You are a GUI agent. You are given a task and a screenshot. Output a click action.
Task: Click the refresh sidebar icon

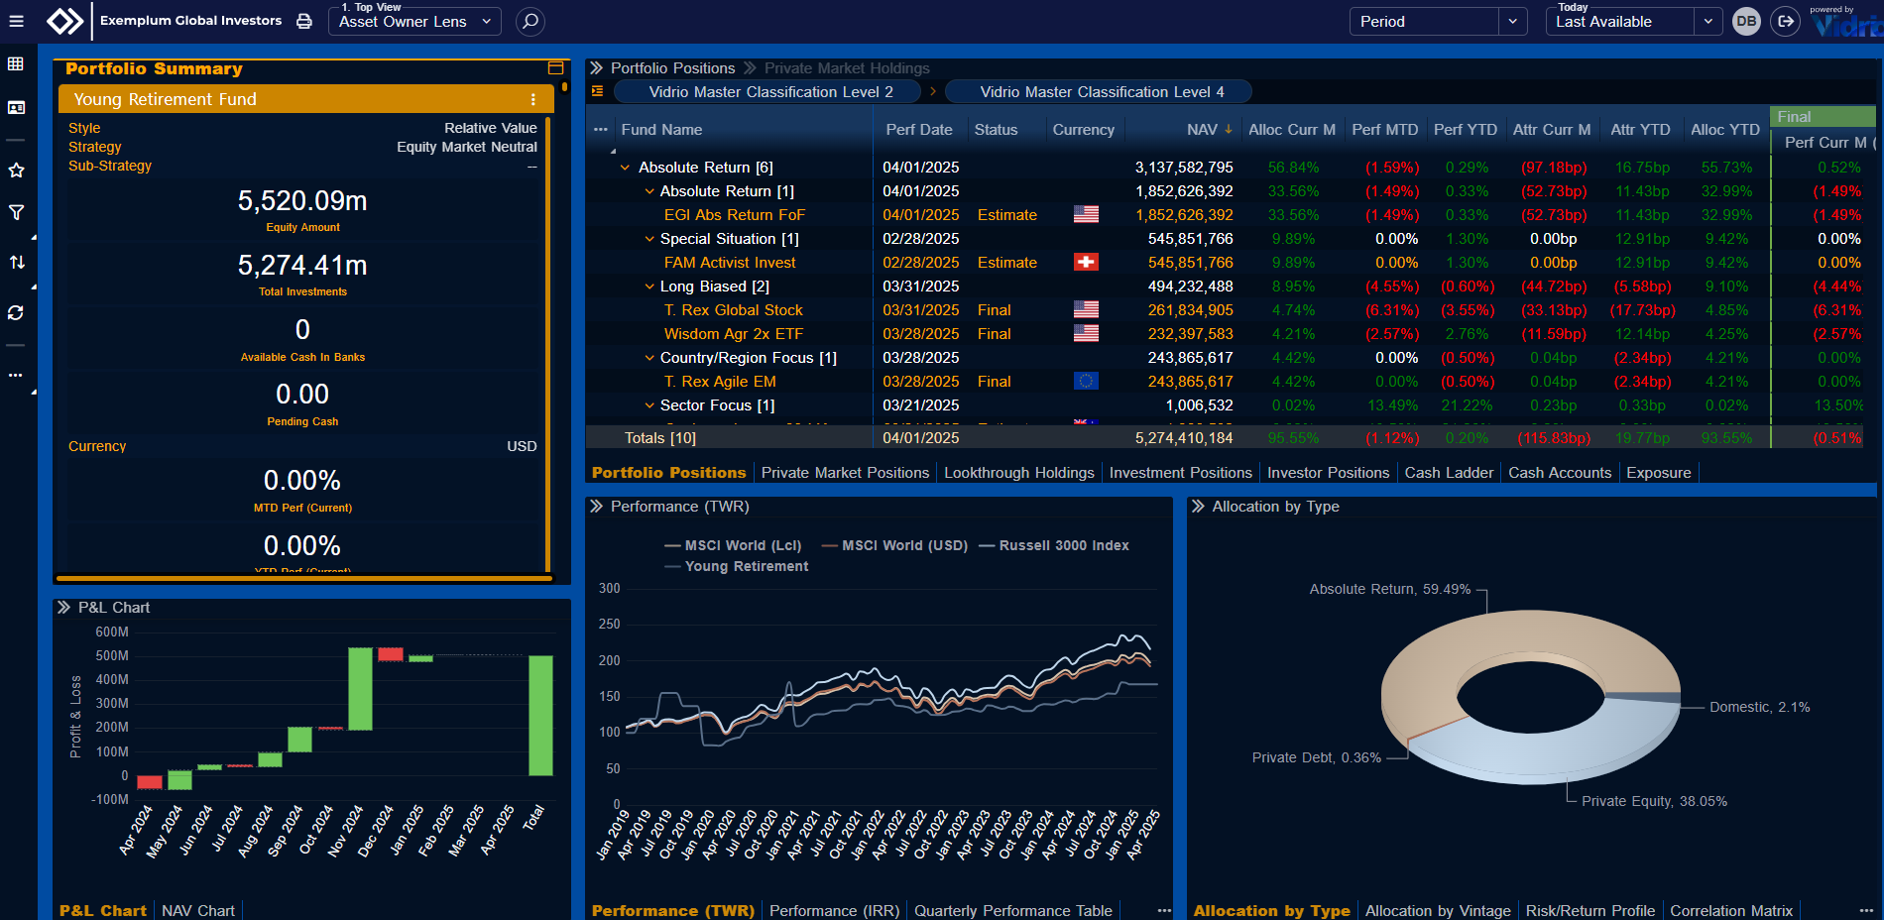[16, 312]
